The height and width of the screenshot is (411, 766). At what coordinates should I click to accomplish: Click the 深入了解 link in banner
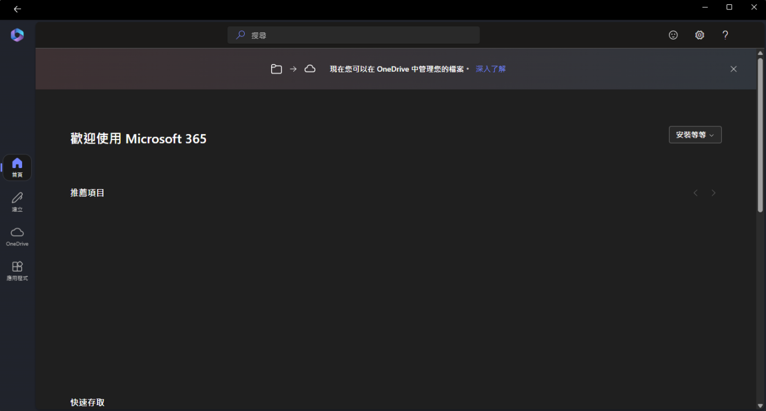(x=491, y=69)
